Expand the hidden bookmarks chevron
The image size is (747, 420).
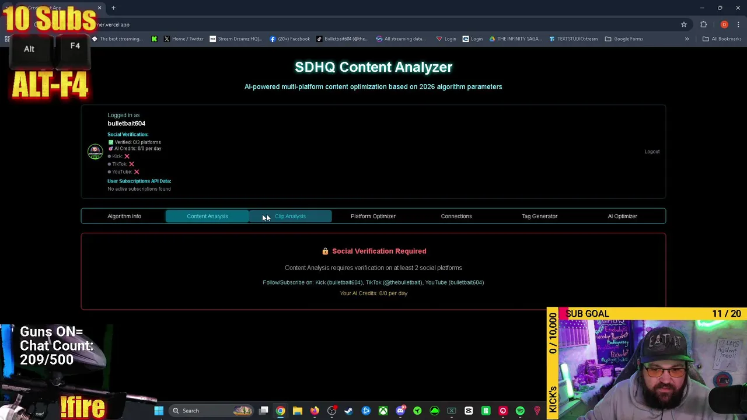[687, 39]
